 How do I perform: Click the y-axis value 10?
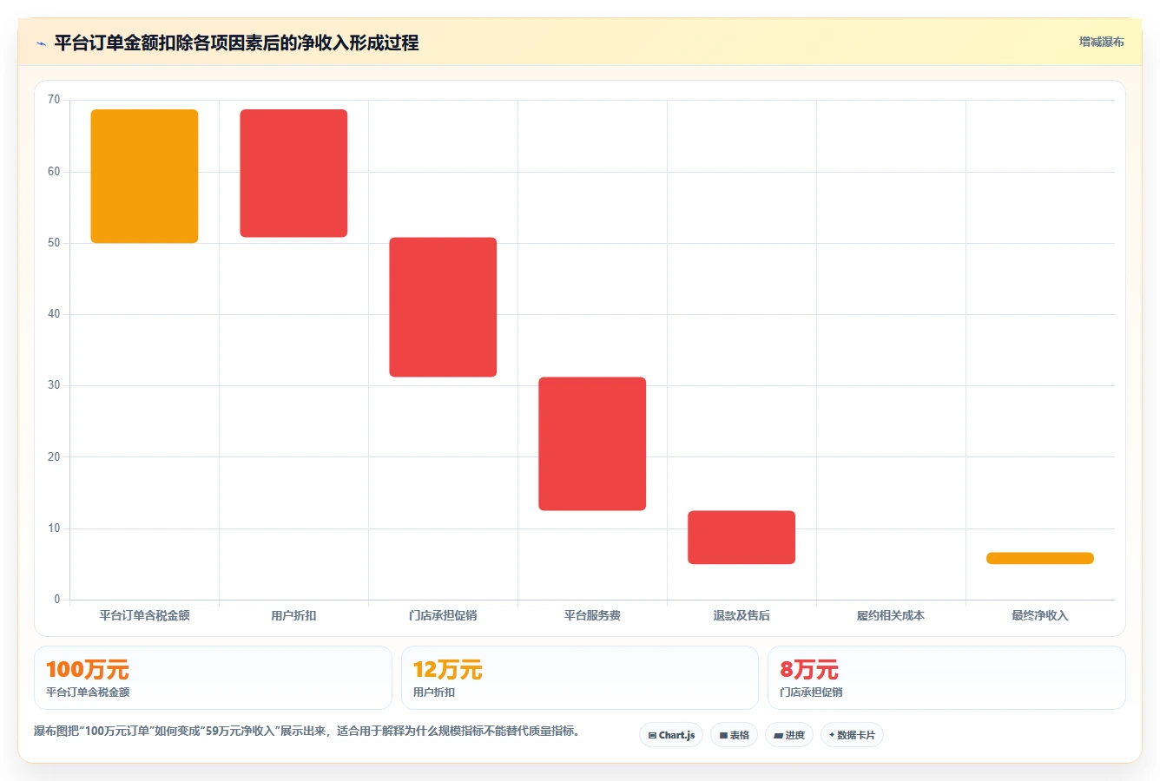click(x=54, y=528)
